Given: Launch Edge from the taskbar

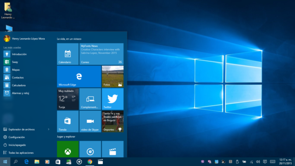Looking at the screenshot, I should point(26,162).
